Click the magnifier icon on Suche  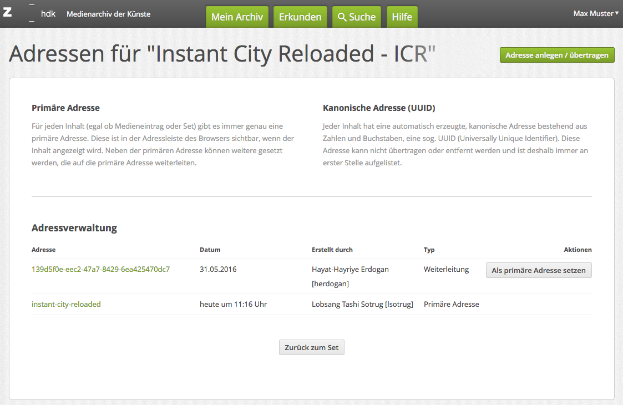pyautogui.click(x=342, y=17)
